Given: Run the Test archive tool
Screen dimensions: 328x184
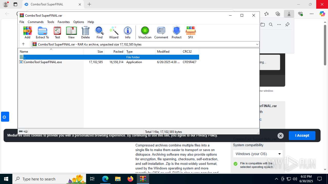Looking at the screenshot, I should (57, 32).
